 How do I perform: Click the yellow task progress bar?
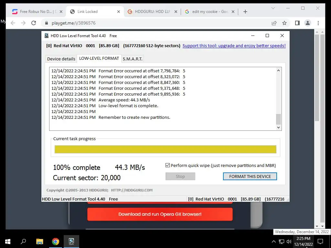point(165,149)
